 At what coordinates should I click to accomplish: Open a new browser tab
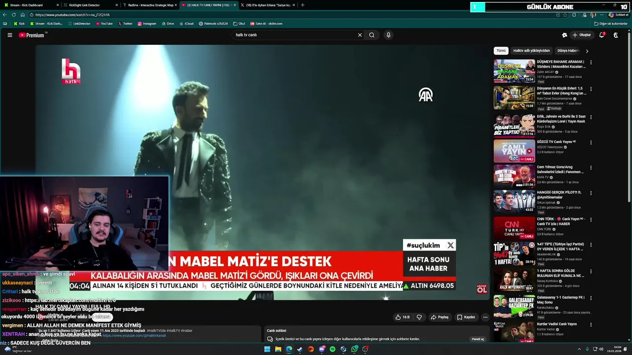303,5
